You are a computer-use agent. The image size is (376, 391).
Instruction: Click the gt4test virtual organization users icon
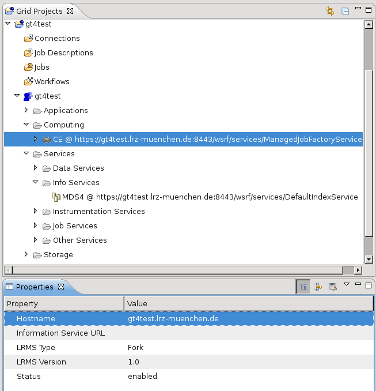tap(28, 96)
